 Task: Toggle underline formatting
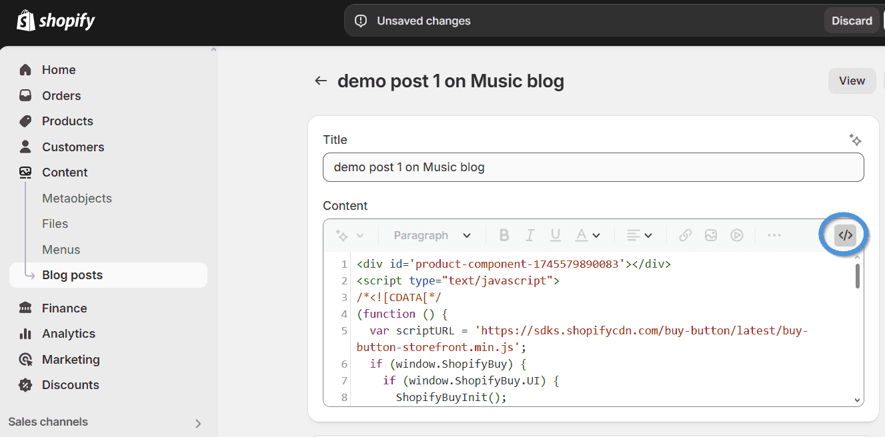point(556,235)
